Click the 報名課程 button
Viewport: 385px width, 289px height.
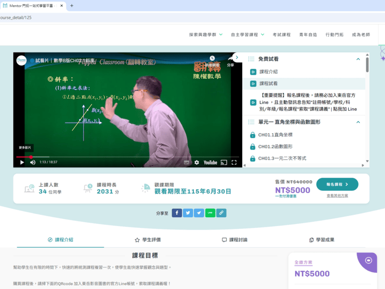[x=337, y=184]
